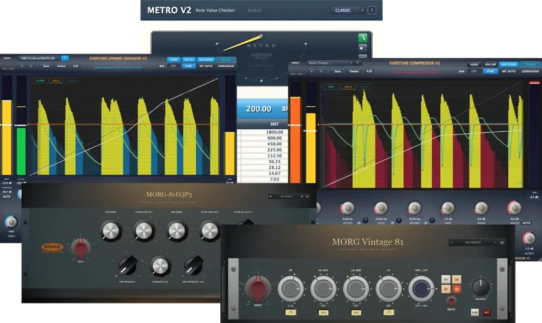Go to previous preset in Upward Expander
Image resolution: width=542 pixels, height=323 pixels.
[22, 66]
